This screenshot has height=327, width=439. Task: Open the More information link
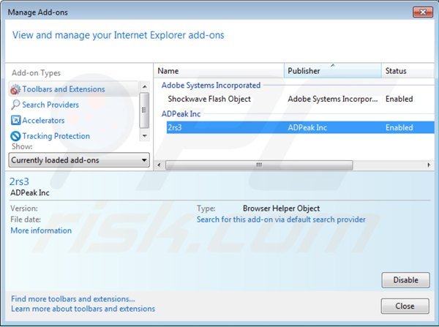(x=41, y=230)
